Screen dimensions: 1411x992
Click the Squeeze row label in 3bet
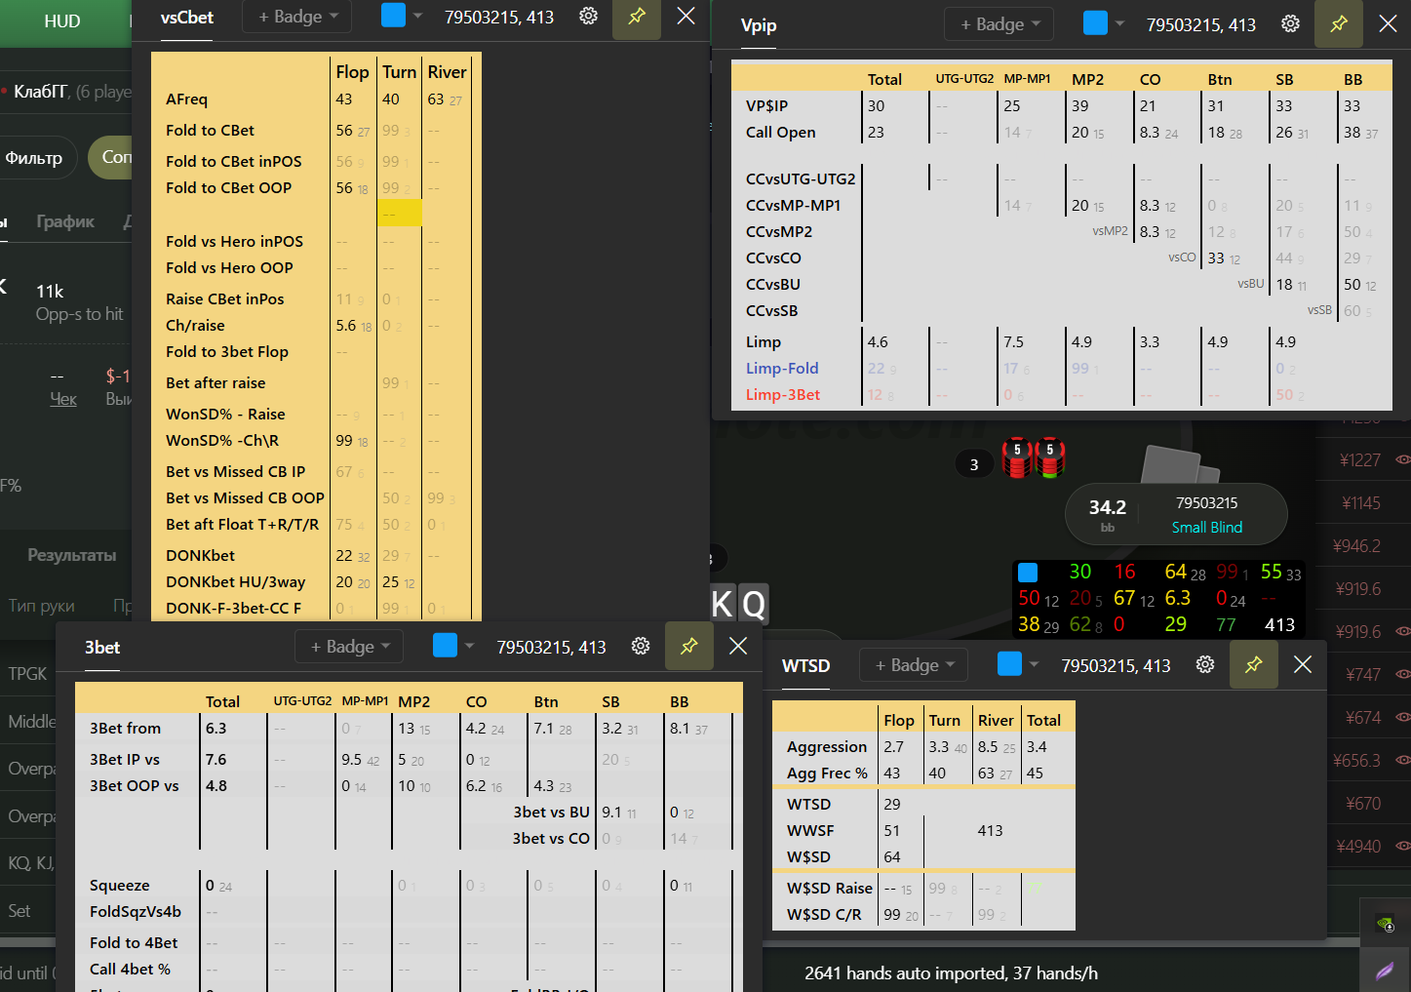[119, 885]
